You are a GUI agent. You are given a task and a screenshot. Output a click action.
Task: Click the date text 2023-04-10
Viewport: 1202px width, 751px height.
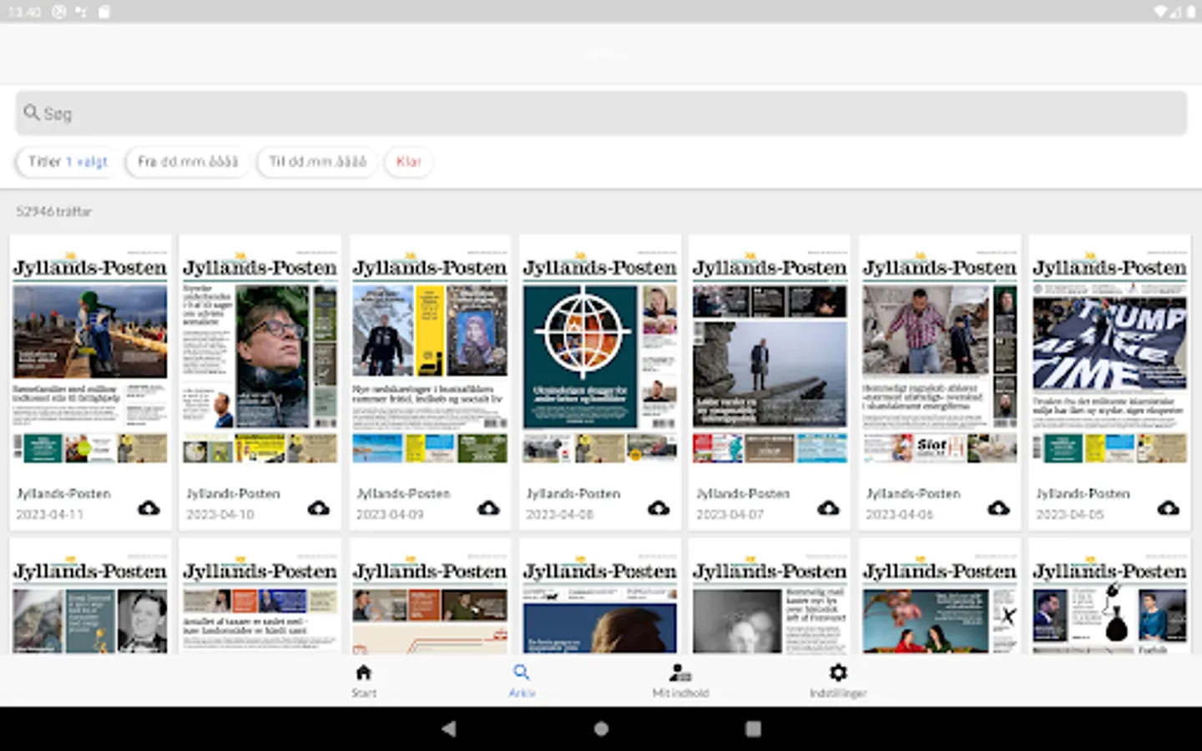220,515
